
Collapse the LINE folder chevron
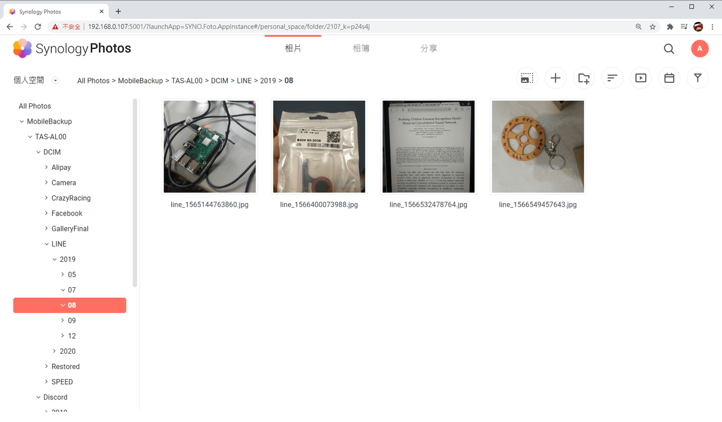[46, 244]
